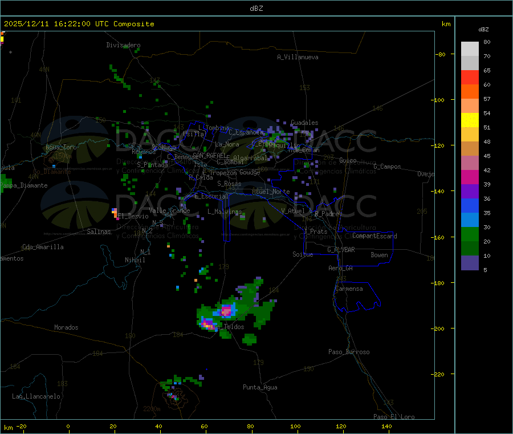This screenshot has height=434, width=513.
Task: Click the A_Villanueva map label
Action: [298, 57]
